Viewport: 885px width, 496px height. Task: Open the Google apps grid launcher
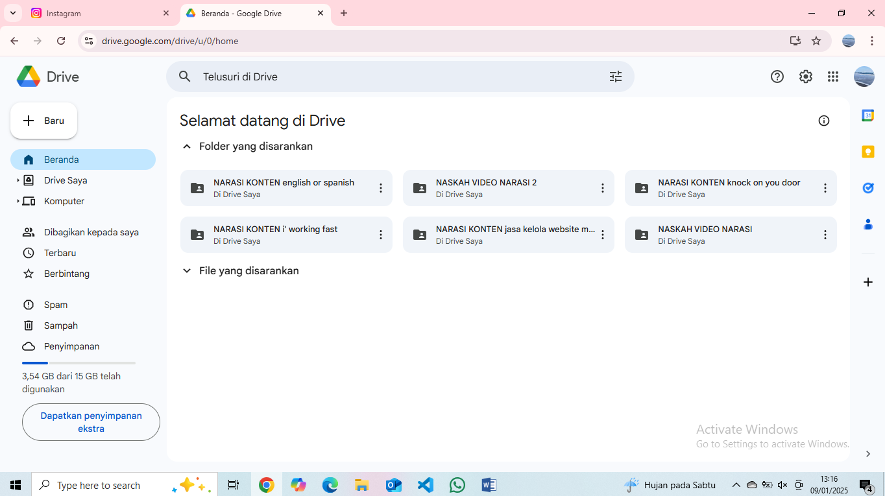833,77
